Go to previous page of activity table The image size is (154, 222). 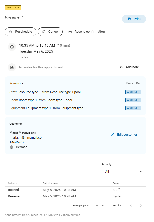(x=131, y=206)
